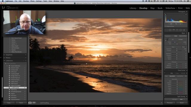Toggle the Tone Curve panel switch
The height and width of the screenshot is (107, 191).
coord(164,70)
